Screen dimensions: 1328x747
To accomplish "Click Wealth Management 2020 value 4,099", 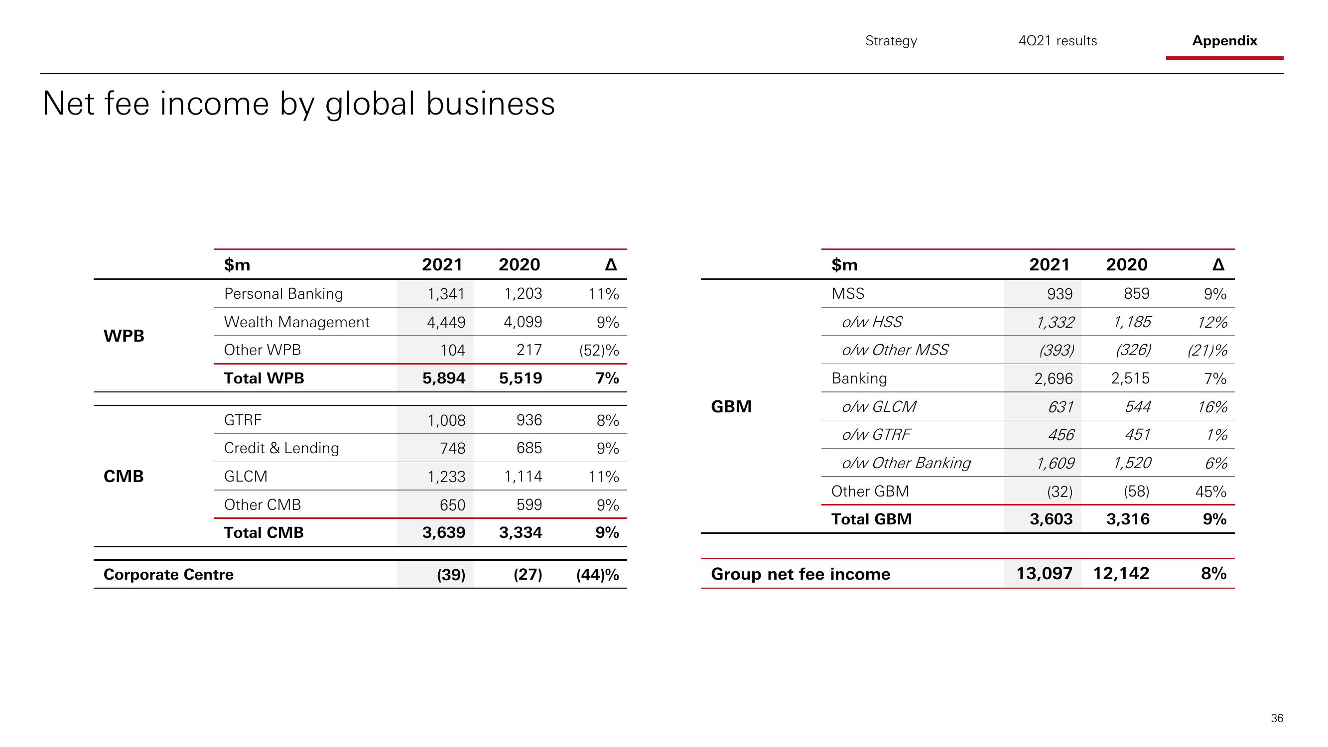I will coord(523,322).
